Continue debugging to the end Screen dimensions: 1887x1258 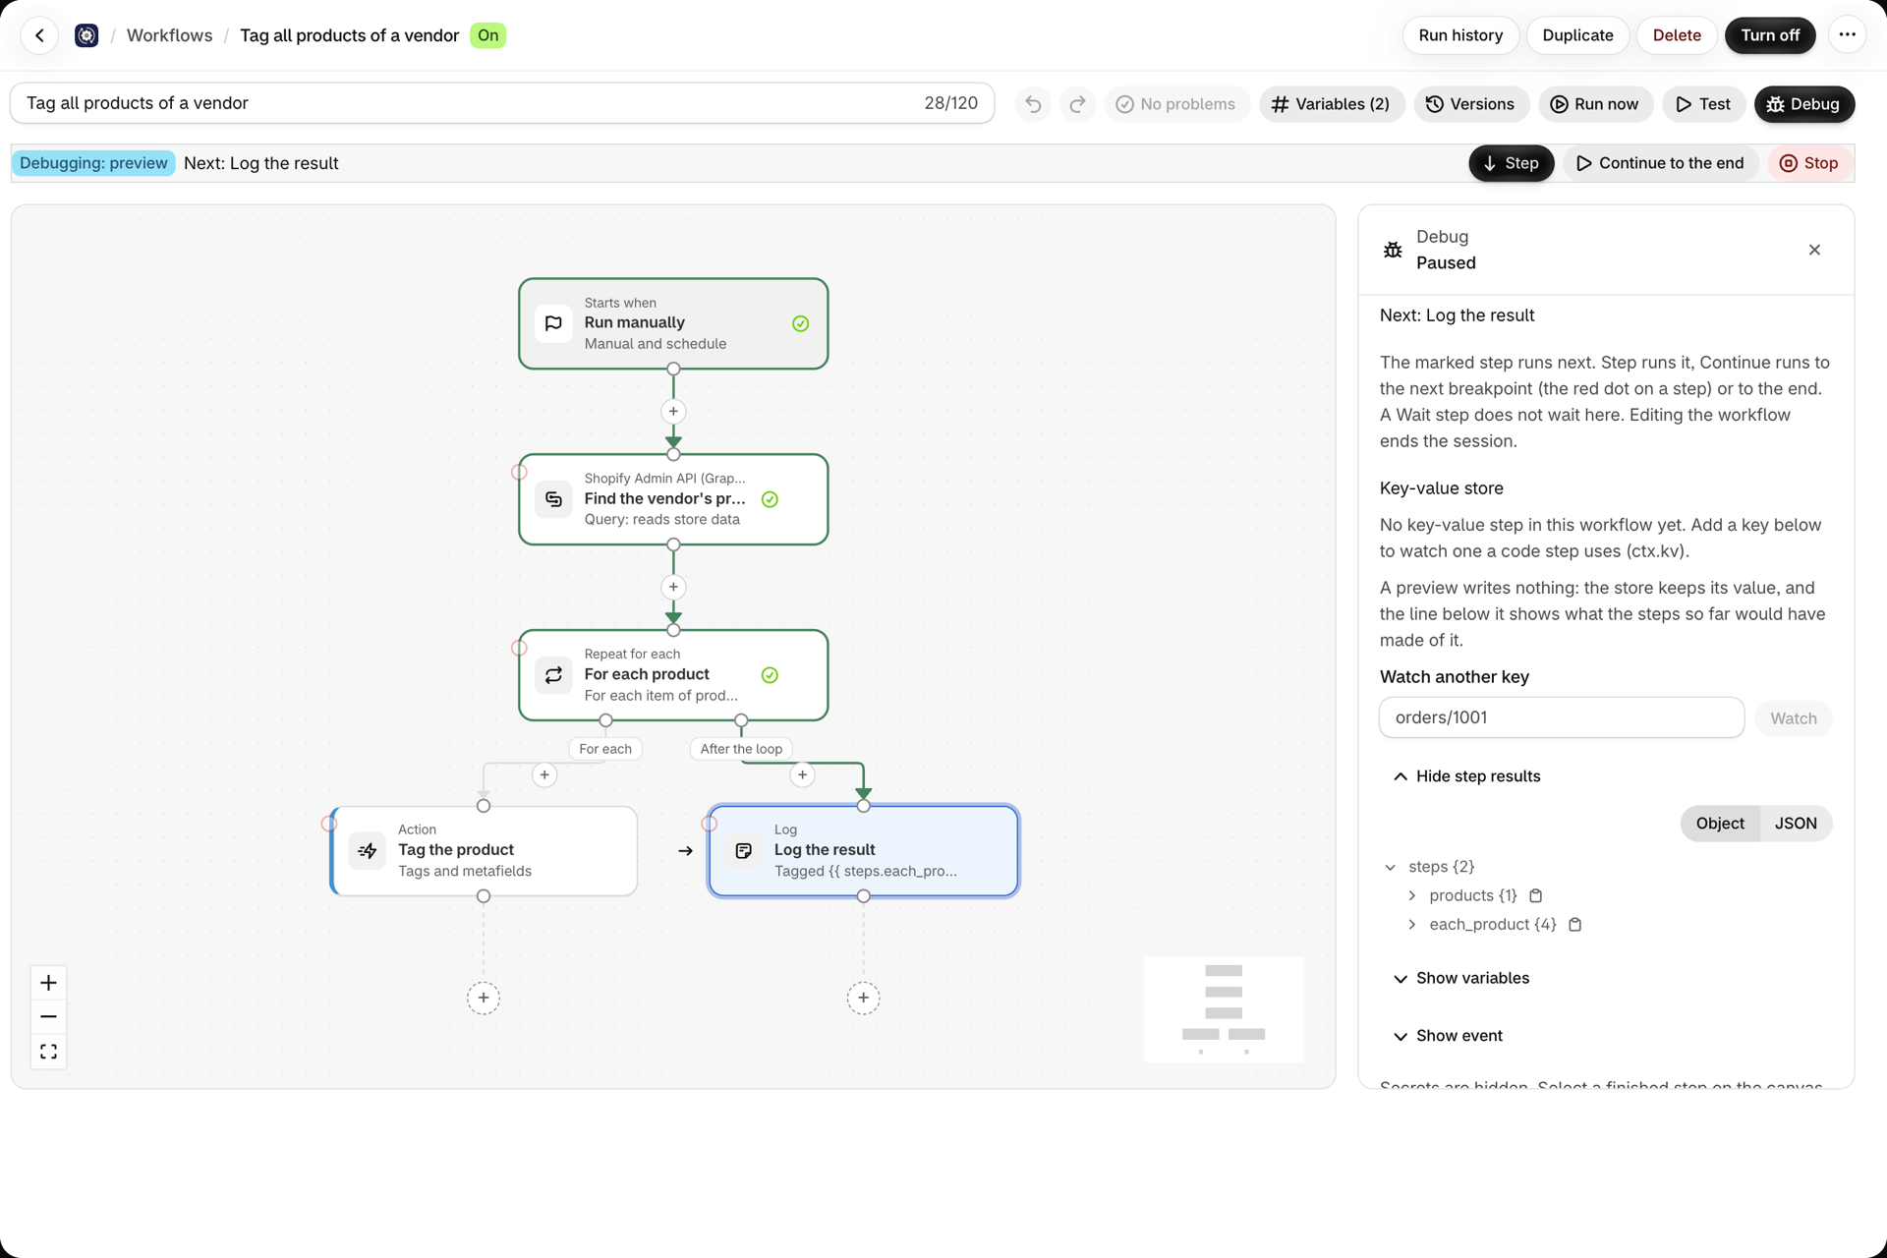click(x=1660, y=163)
